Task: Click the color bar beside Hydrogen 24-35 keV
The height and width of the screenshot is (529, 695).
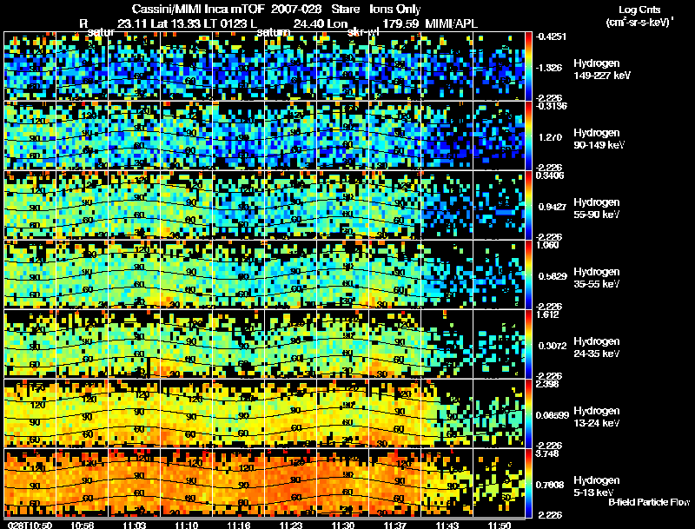Action: tap(528, 344)
